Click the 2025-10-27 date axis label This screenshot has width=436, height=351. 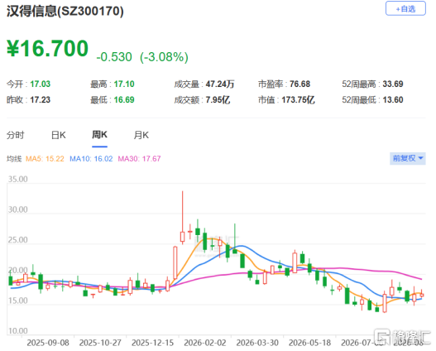(x=100, y=343)
